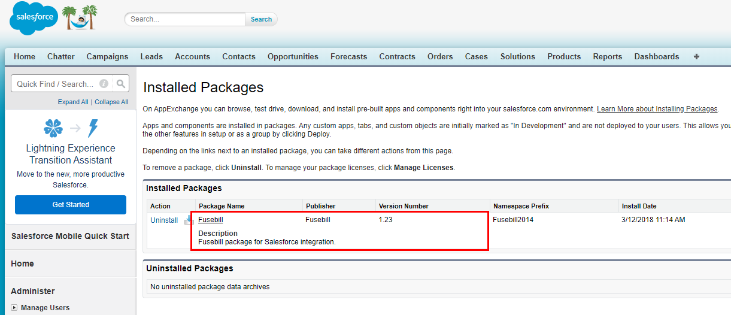Image resolution: width=731 pixels, height=315 pixels.
Task: Click the Get Started button
Action: (71, 205)
